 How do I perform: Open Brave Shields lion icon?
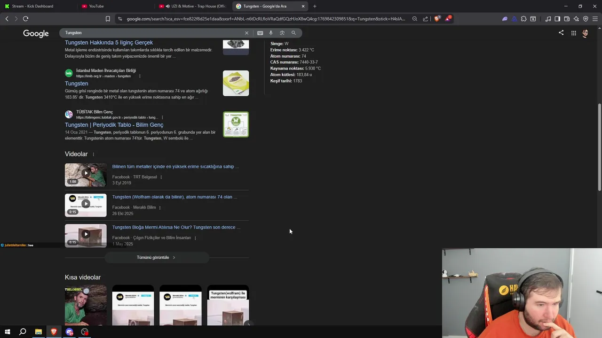pyautogui.click(x=437, y=19)
